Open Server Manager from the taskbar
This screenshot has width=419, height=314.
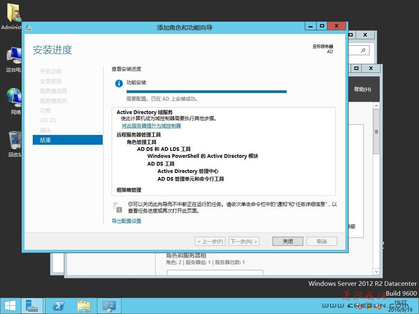32,306
